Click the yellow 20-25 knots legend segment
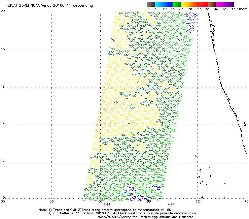 pyautogui.click(x=186, y=4)
